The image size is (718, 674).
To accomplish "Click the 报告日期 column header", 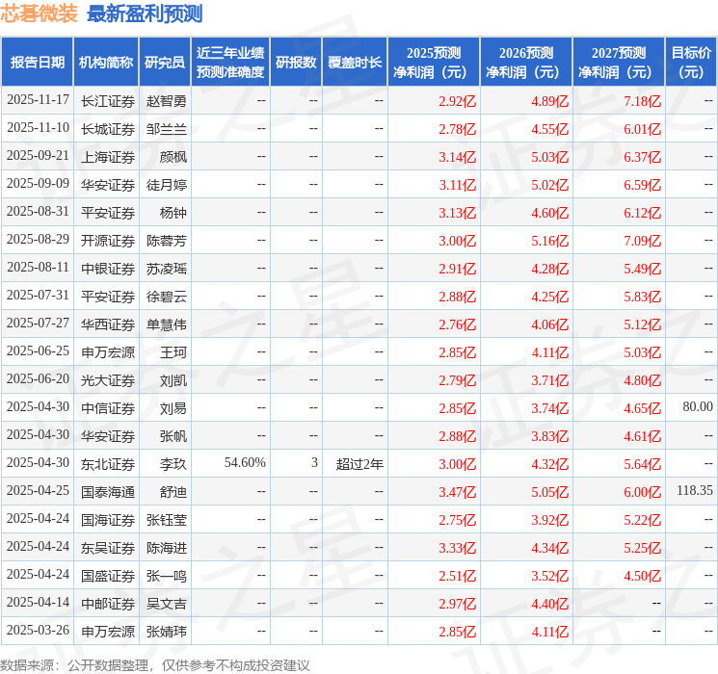I will (37, 63).
